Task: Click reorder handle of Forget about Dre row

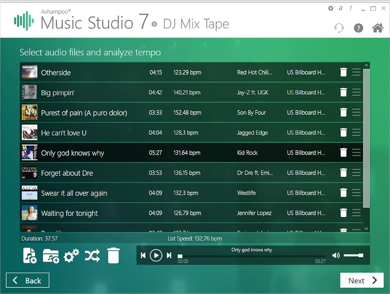Action: point(356,173)
